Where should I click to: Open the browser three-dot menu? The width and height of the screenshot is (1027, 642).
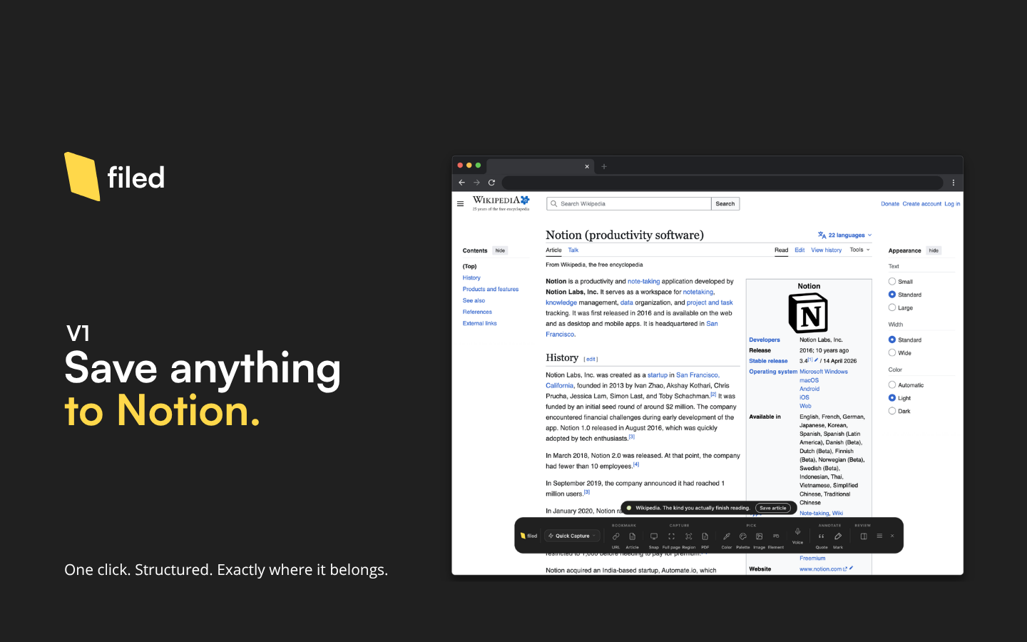(x=954, y=183)
